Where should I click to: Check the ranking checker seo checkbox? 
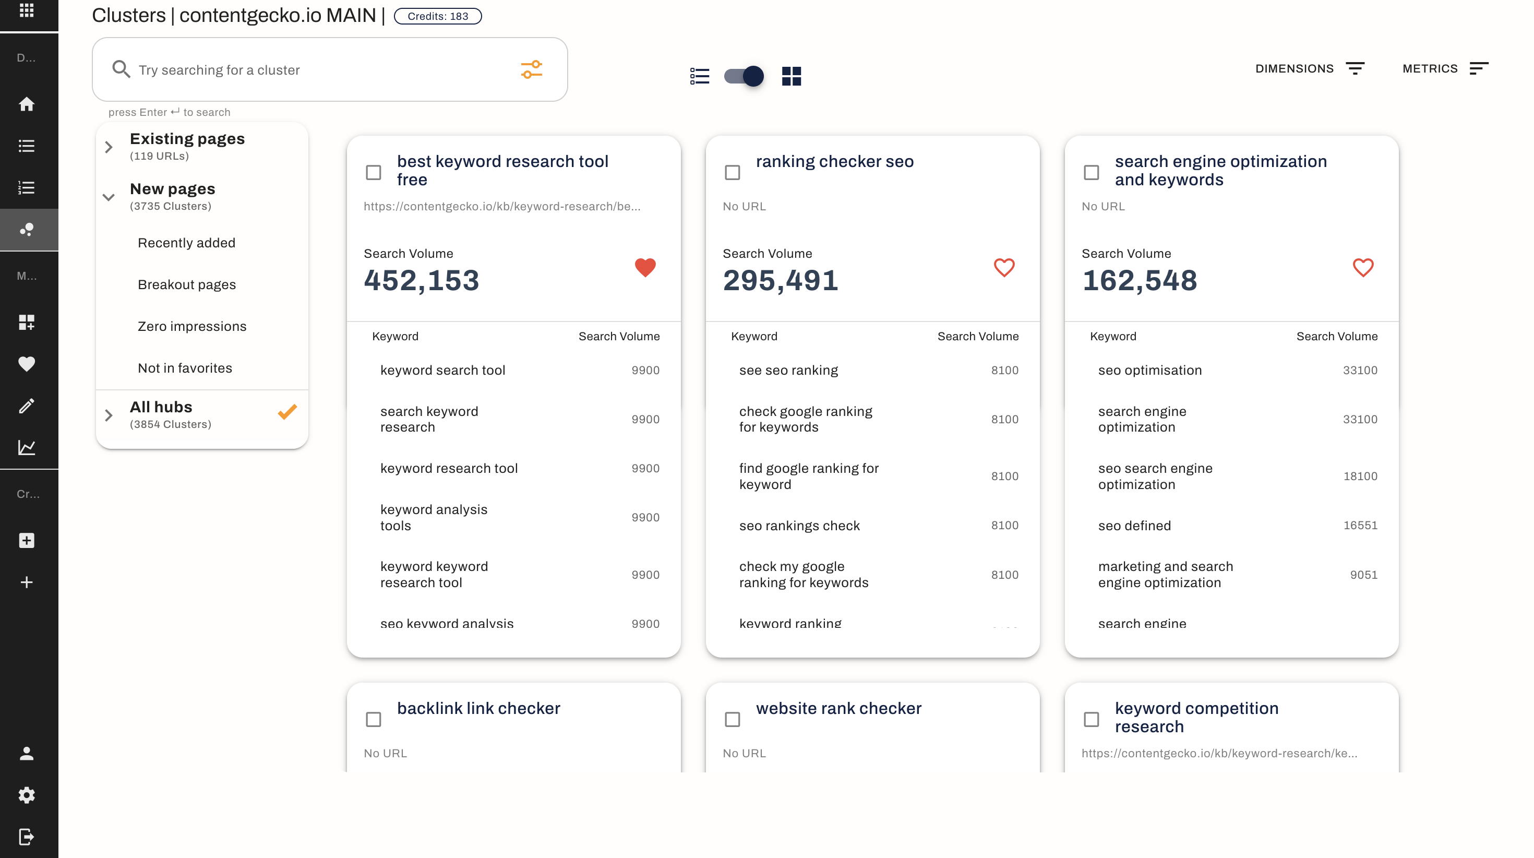732,173
